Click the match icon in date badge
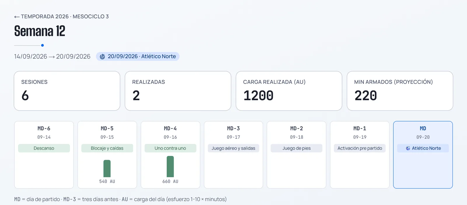Viewport: 467px width, 205px height. pos(102,57)
